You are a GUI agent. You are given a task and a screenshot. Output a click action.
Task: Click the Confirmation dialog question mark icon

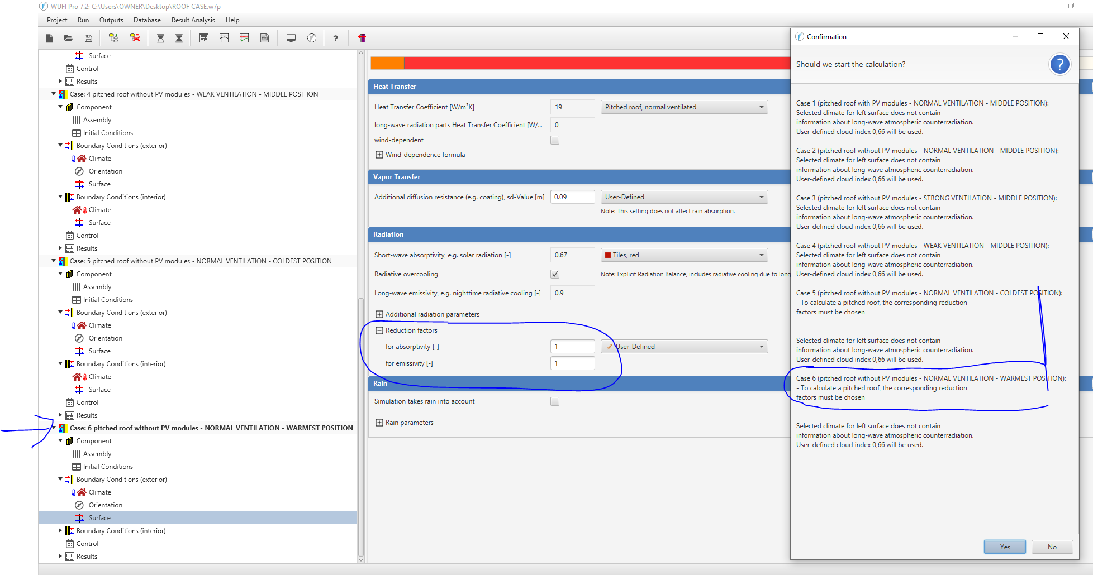coord(1059,65)
